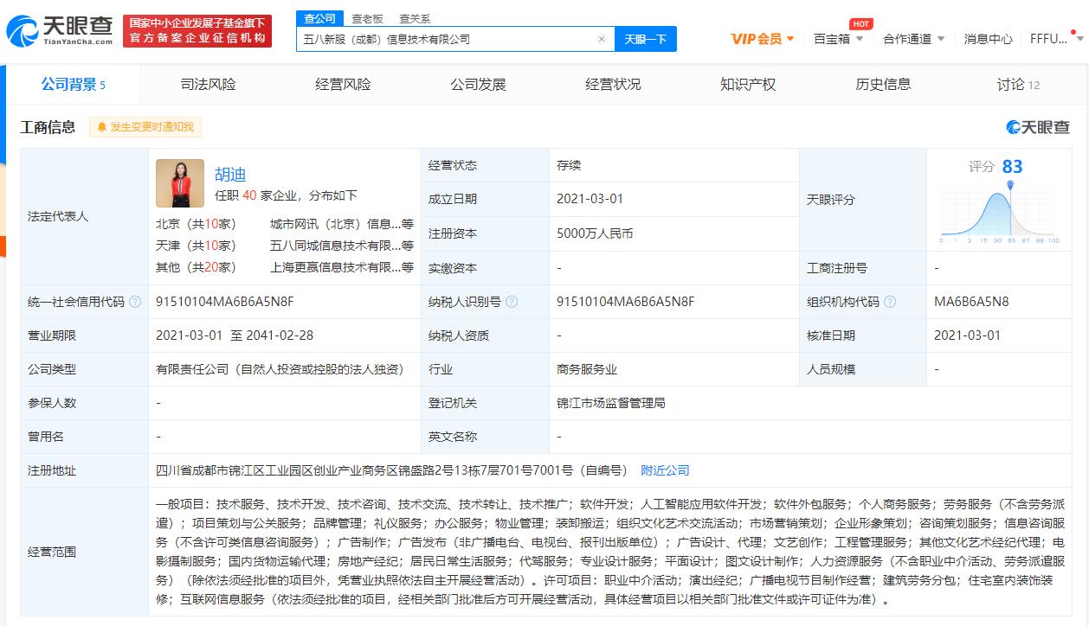Image resolution: width=1089 pixels, height=626 pixels.
Task: Click the 商务服务业 industry value
Action: point(587,369)
